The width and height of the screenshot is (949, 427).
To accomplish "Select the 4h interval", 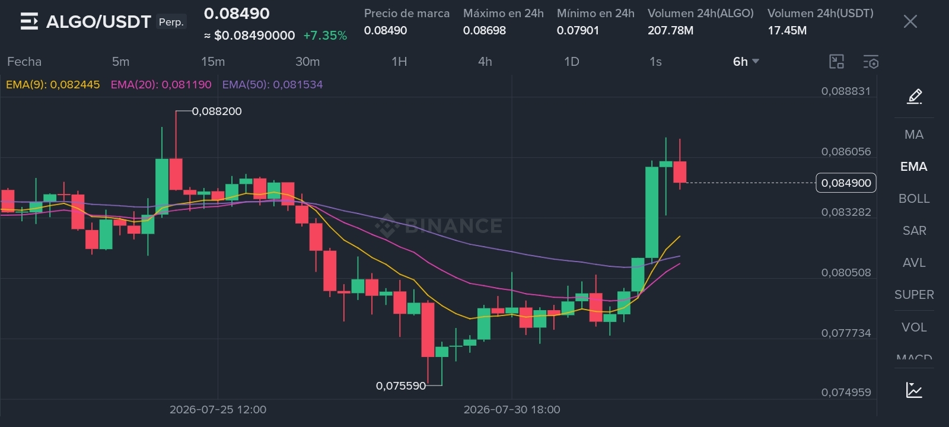I will [485, 62].
